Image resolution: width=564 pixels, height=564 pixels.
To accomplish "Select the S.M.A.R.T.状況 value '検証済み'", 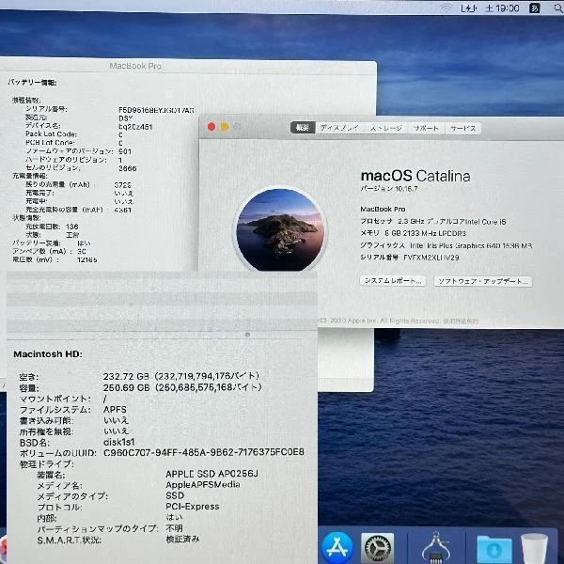I will pyautogui.click(x=182, y=540).
